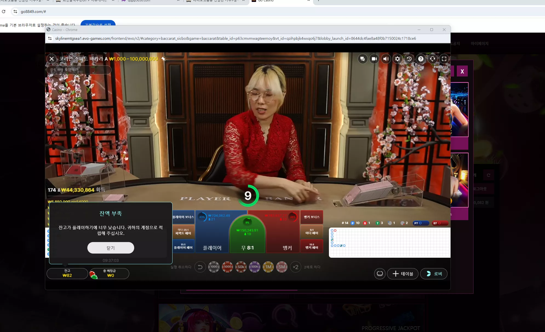
Task: Place 플레이어 보너스 side bet
Action: coord(183,217)
